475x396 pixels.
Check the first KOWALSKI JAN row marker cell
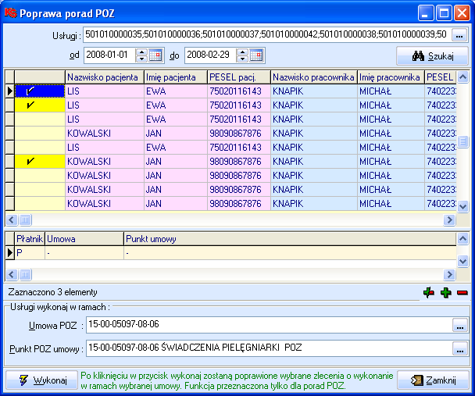pyautogui.click(x=40, y=134)
